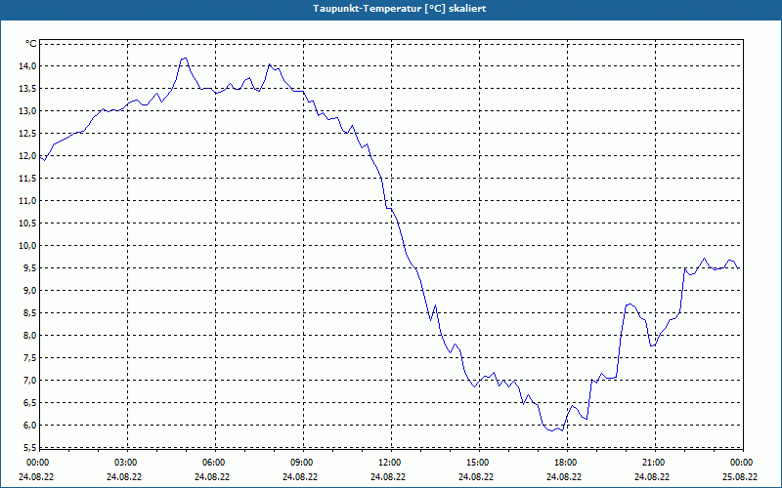Select the 18:00 time axis label

pyautogui.click(x=565, y=463)
